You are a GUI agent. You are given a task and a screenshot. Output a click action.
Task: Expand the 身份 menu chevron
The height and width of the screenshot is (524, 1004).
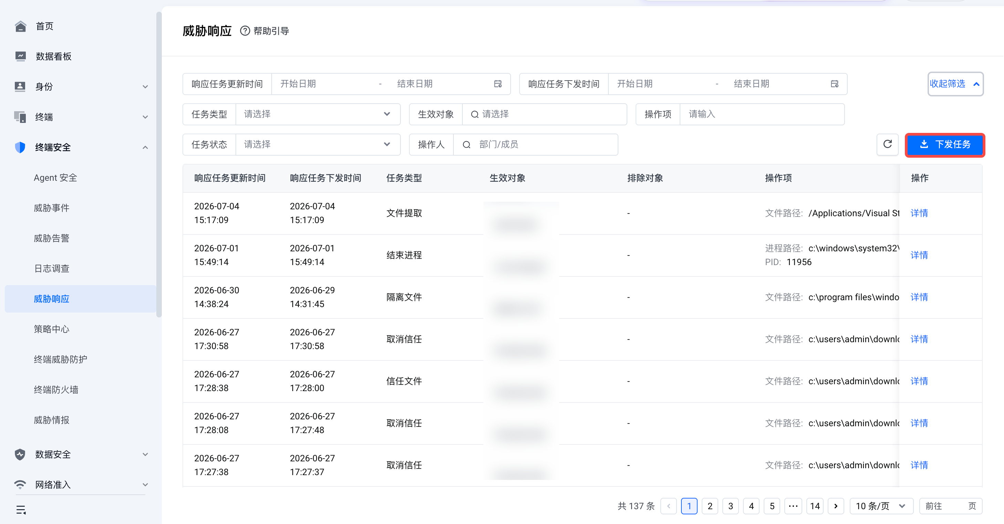[x=145, y=86]
